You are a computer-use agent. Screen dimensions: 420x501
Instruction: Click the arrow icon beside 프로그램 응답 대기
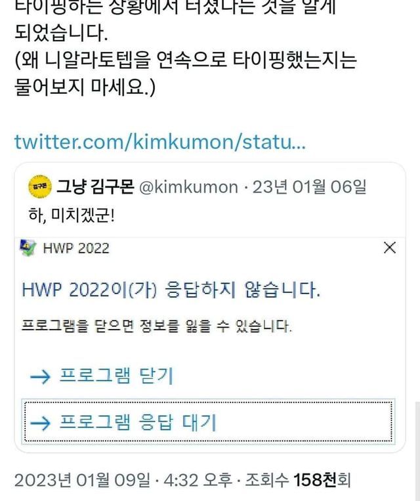coord(40,424)
